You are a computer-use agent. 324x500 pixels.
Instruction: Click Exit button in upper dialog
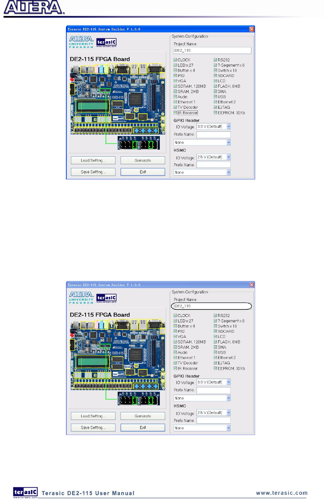pos(143,172)
